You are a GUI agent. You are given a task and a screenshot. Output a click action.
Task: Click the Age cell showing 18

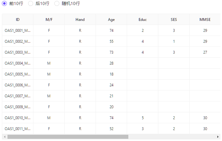[111, 74]
